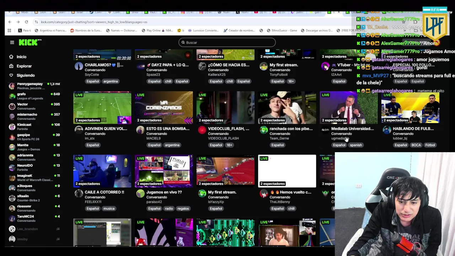Open Kimicaat avatar in sidebar
455x256 pixels.
12,127
